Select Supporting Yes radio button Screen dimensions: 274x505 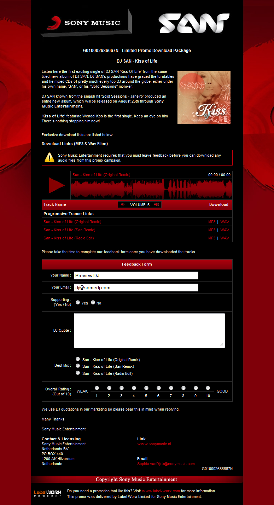point(78,303)
